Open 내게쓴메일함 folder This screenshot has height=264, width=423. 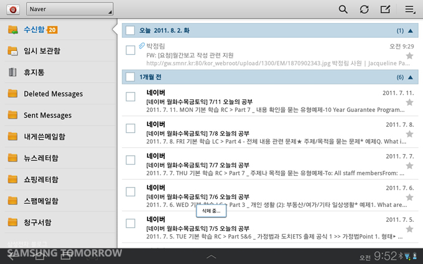[x=60, y=136]
